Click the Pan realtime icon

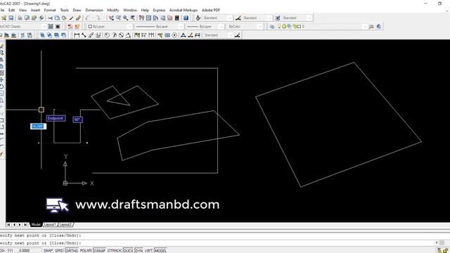tap(111, 18)
